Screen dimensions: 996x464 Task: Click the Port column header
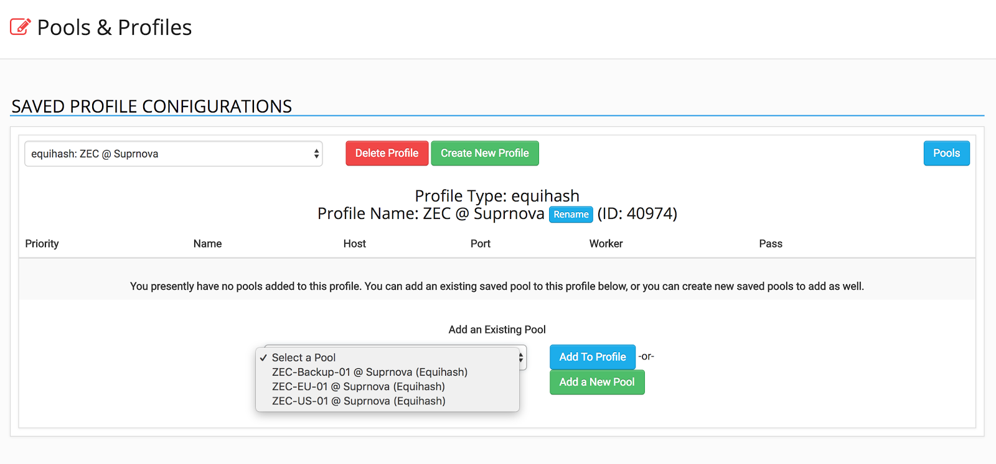tap(481, 244)
